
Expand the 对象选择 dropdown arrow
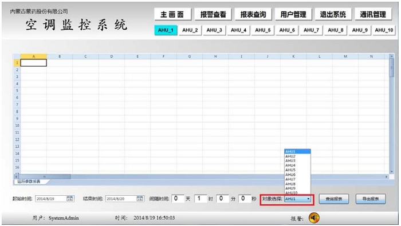pos(308,199)
